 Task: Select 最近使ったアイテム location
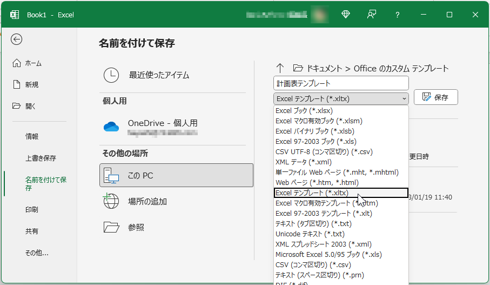click(x=159, y=75)
